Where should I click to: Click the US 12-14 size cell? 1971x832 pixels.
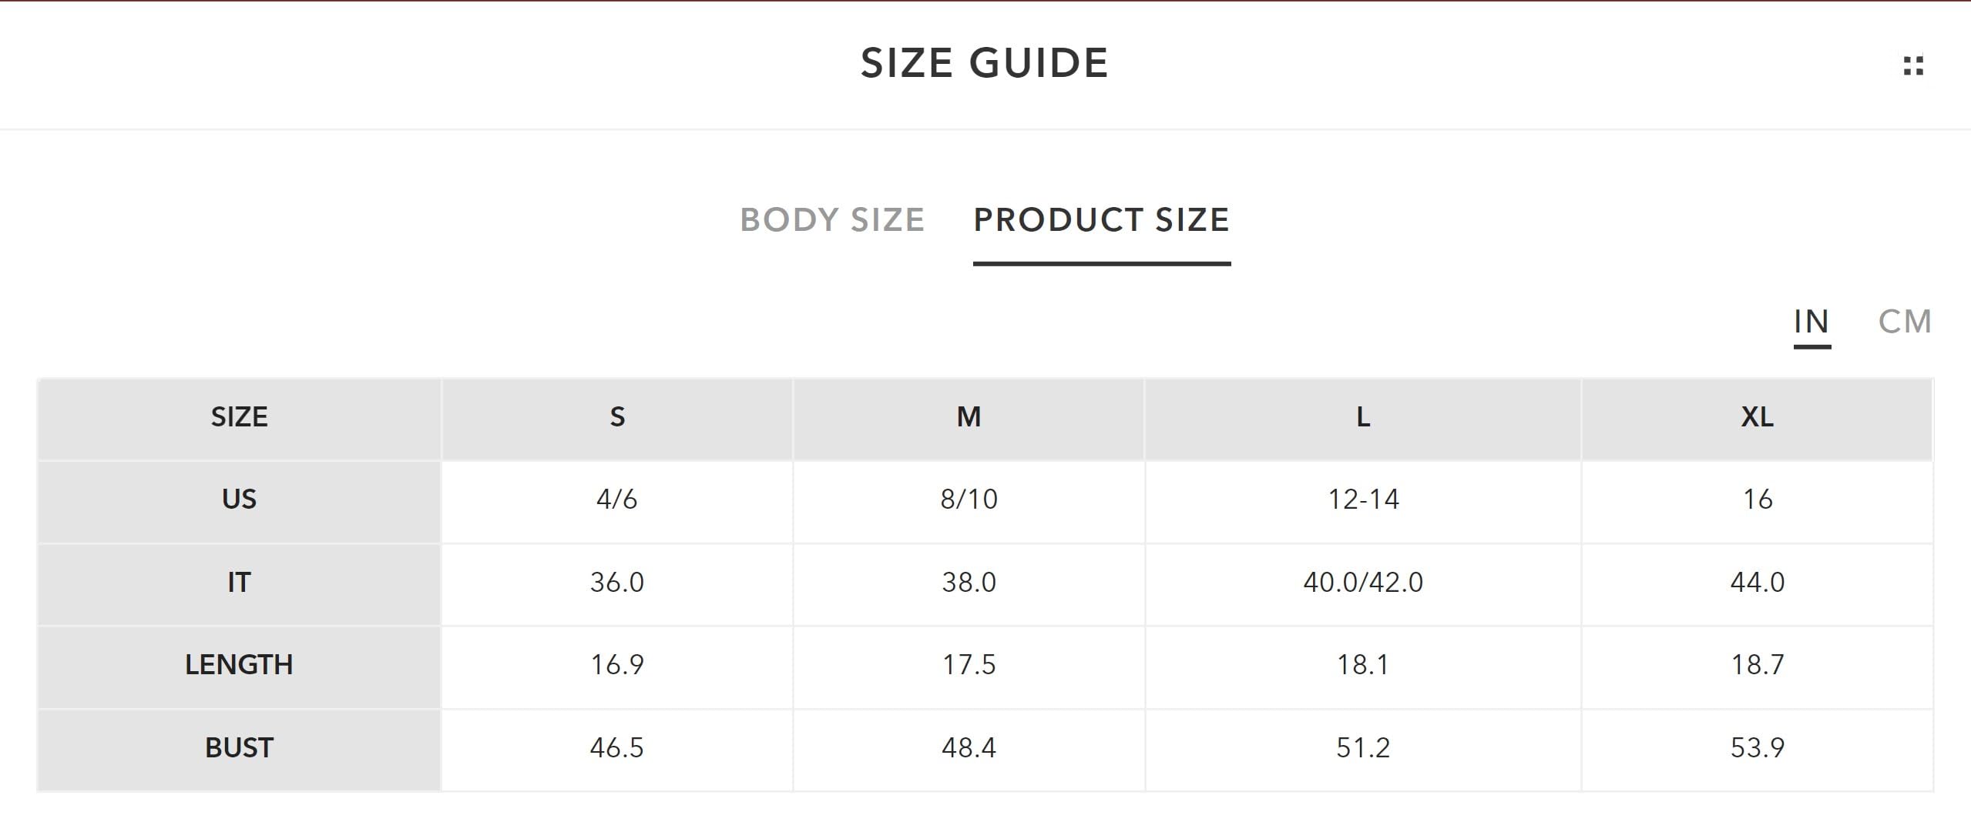pyautogui.click(x=1363, y=500)
